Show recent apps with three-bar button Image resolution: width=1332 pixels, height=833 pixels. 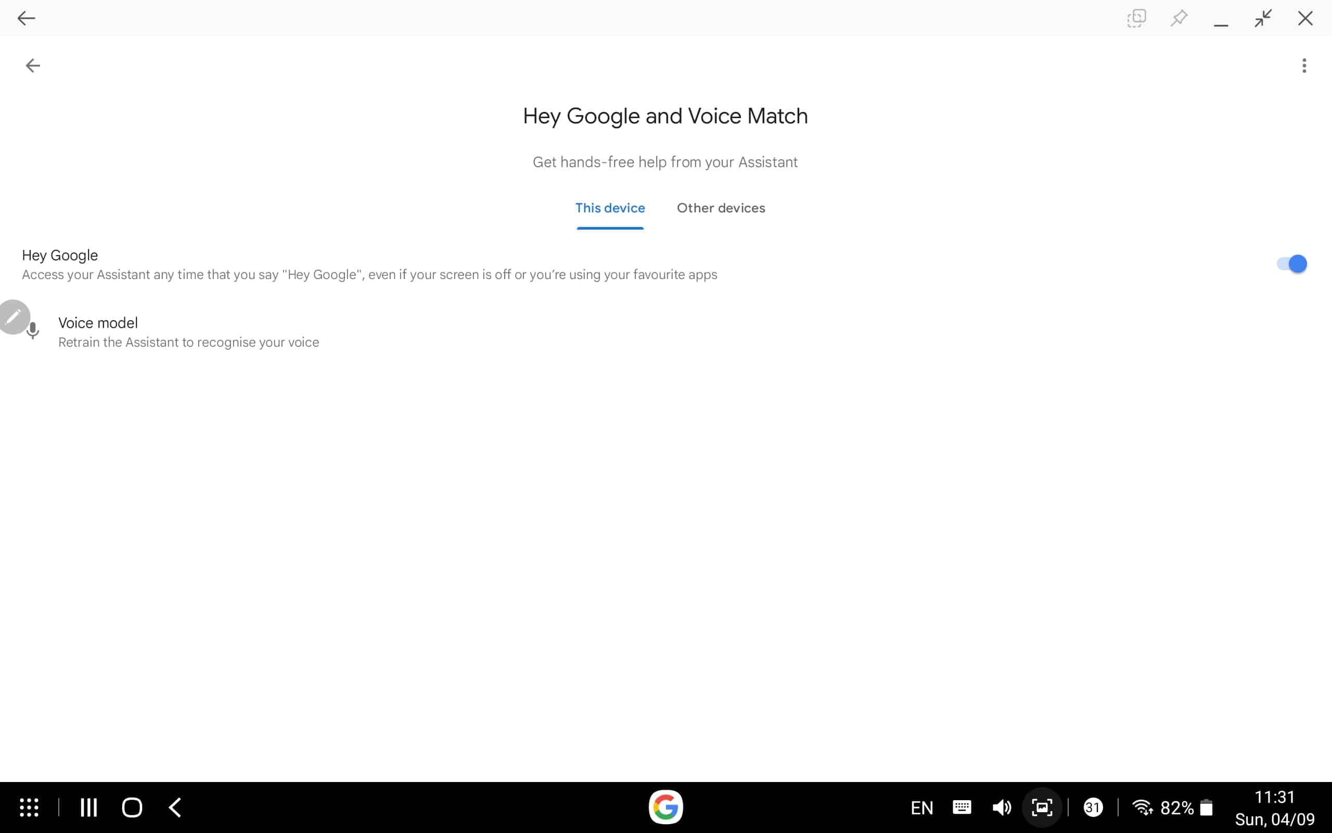[x=88, y=807]
